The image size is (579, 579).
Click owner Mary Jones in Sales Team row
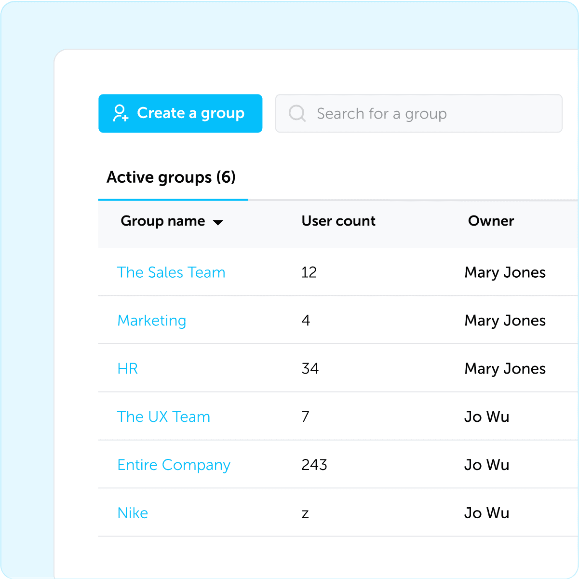(505, 272)
